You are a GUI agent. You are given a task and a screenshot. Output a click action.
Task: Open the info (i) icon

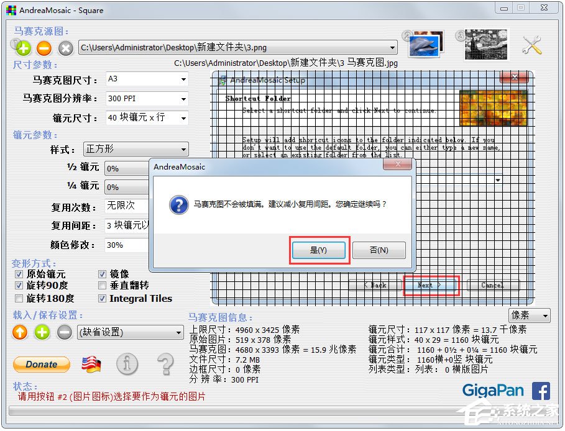tap(127, 364)
